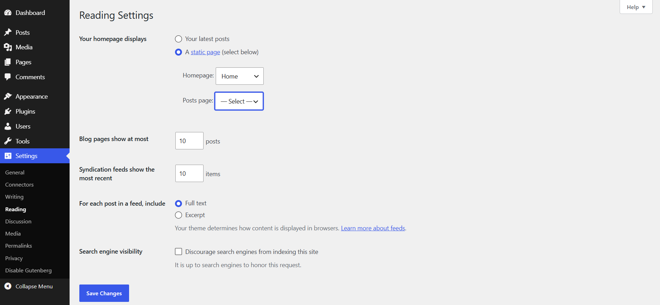This screenshot has height=305, width=660.
Task: Enable discourage search engines checkbox
Action: point(178,252)
